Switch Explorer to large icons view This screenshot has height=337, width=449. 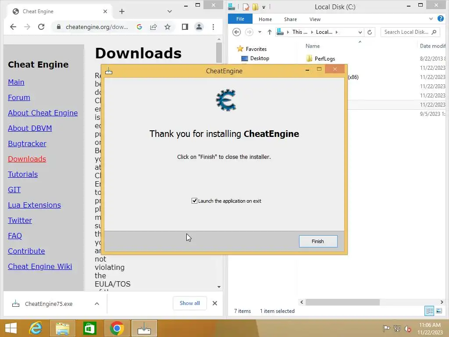click(x=438, y=311)
